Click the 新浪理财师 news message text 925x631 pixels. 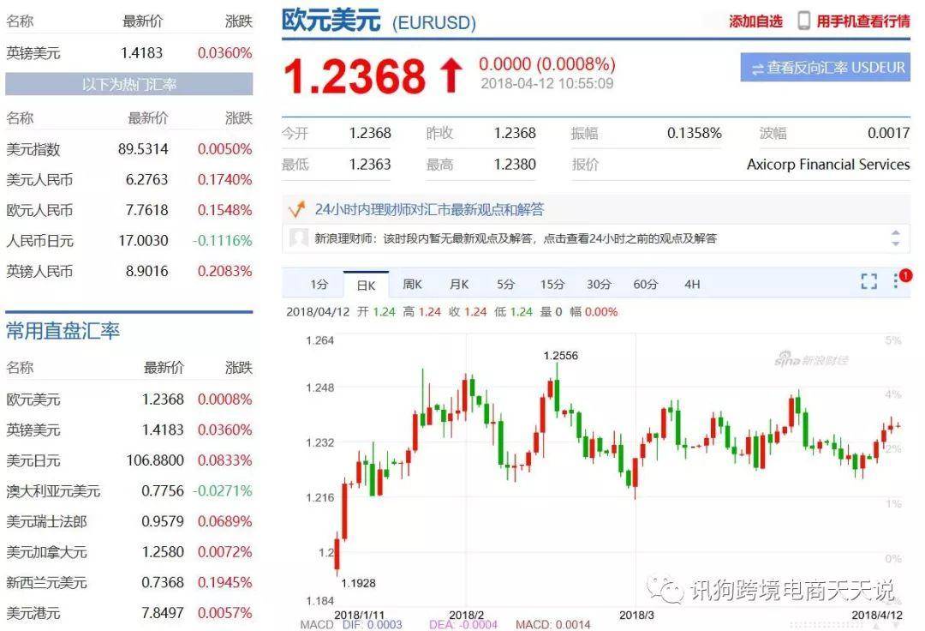pos(516,238)
